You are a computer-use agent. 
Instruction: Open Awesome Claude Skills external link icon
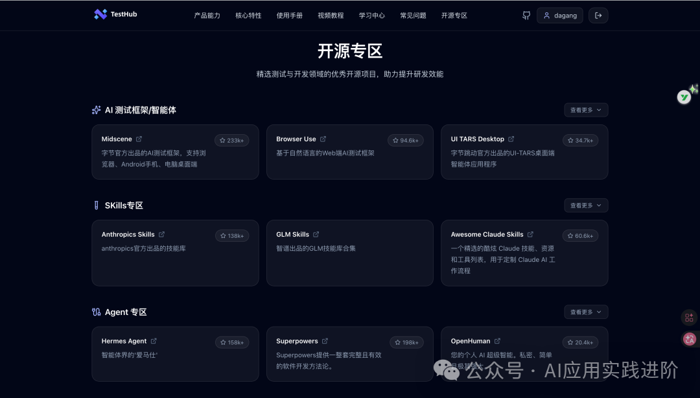tap(530, 234)
